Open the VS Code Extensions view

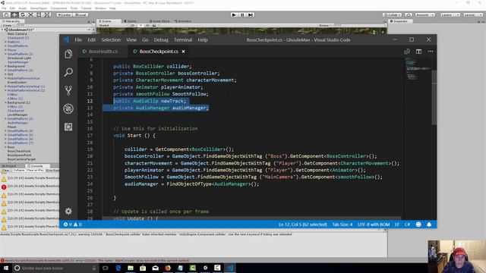coord(68,127)
